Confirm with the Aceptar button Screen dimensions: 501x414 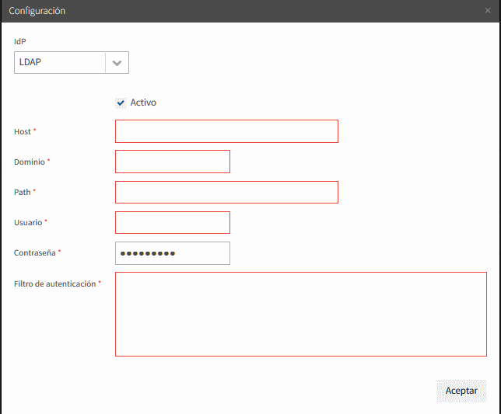(x=461, y=391)
